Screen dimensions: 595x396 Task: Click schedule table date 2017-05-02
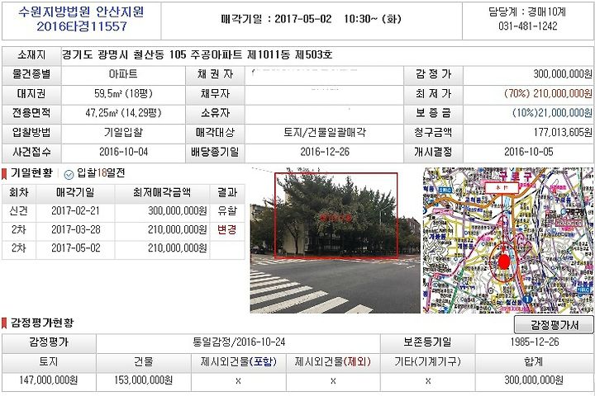click(x=75, y=248)
